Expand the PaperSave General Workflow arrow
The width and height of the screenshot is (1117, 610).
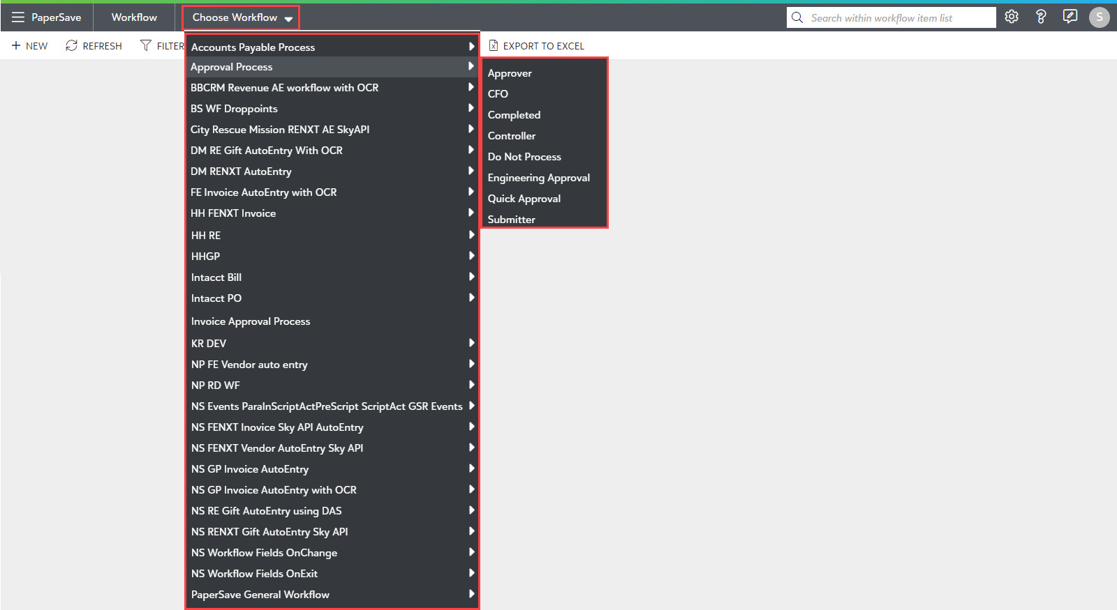click(x=471, y=594)
